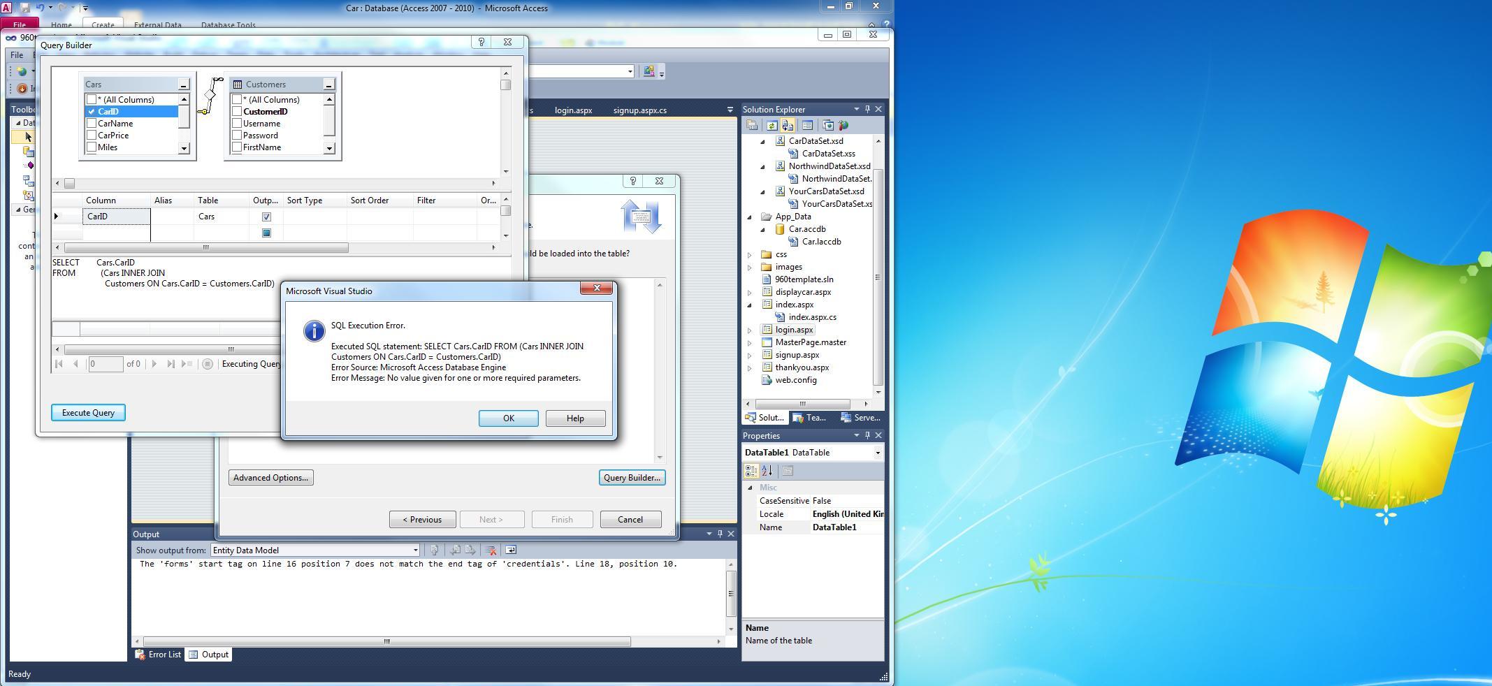Open the signup.aspx.cs editor tab

pos(639,110)
